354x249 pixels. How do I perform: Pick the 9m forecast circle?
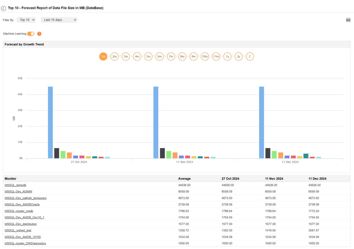tap(193, 57)
